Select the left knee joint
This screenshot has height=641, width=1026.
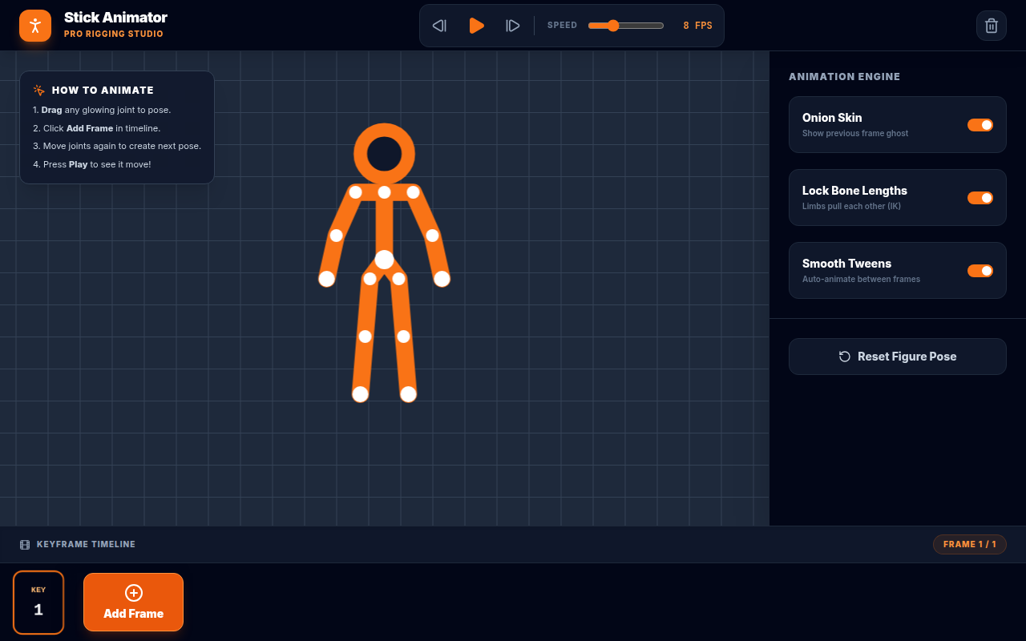(x=366, y=337)
